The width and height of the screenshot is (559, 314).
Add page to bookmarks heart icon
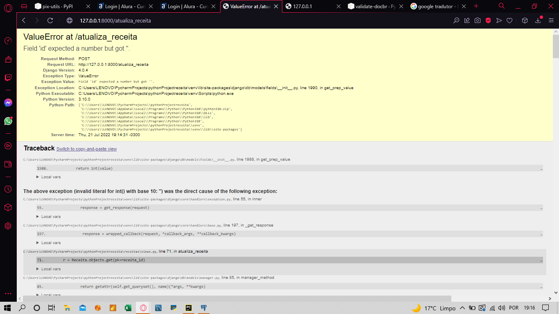pos(509,20)
